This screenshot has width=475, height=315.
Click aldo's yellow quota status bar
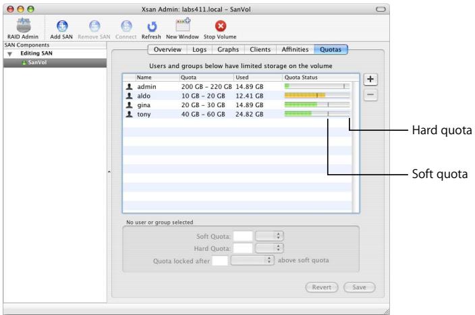tap(317, 95)
